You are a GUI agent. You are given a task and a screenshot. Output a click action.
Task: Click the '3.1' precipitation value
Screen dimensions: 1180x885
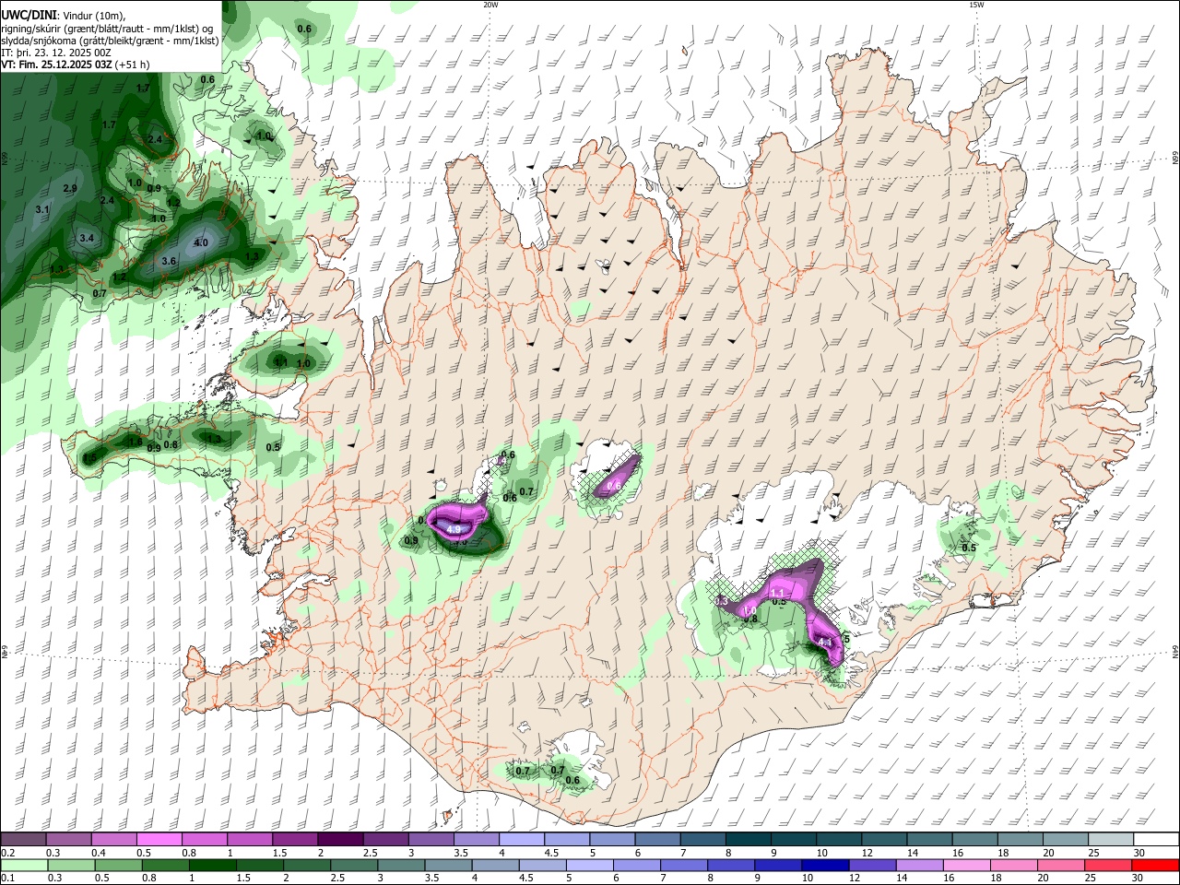42,210
